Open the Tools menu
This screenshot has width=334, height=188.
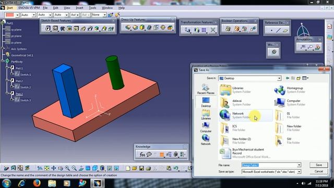92,8
